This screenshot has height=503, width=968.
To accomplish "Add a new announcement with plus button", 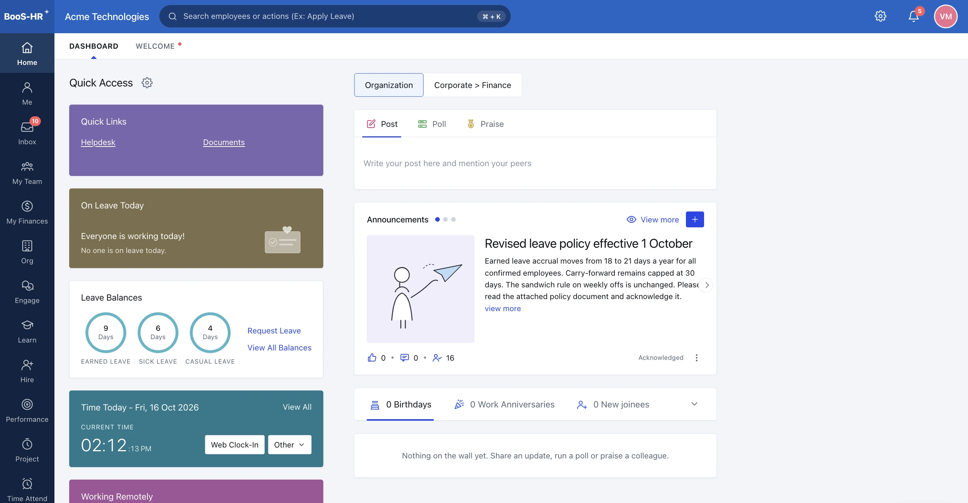I will pyautogui.click(x=695, y=219).
